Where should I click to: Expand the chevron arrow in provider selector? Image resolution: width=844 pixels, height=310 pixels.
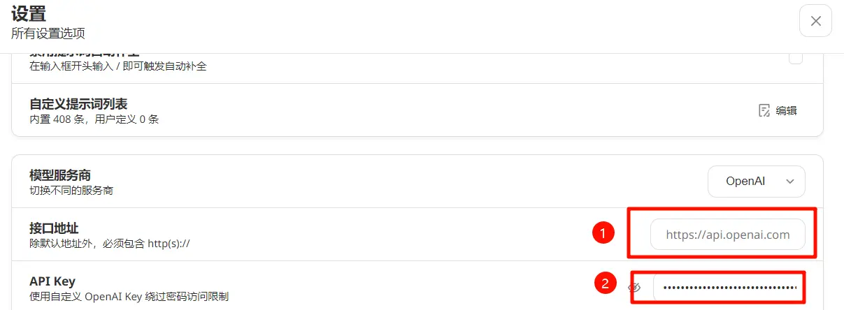coord(790,182)
